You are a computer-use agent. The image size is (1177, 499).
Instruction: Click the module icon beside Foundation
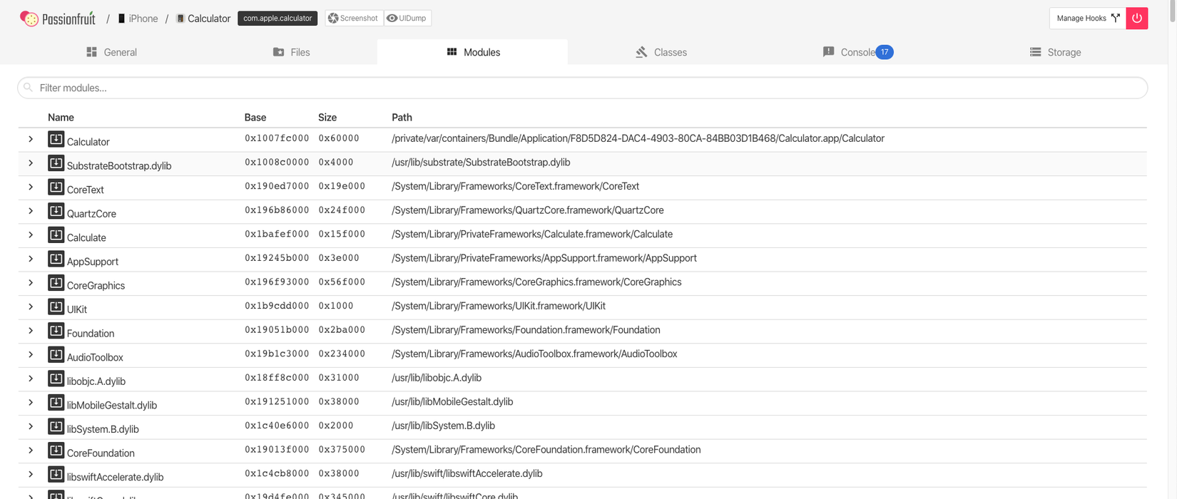click(x=56, y=331)
